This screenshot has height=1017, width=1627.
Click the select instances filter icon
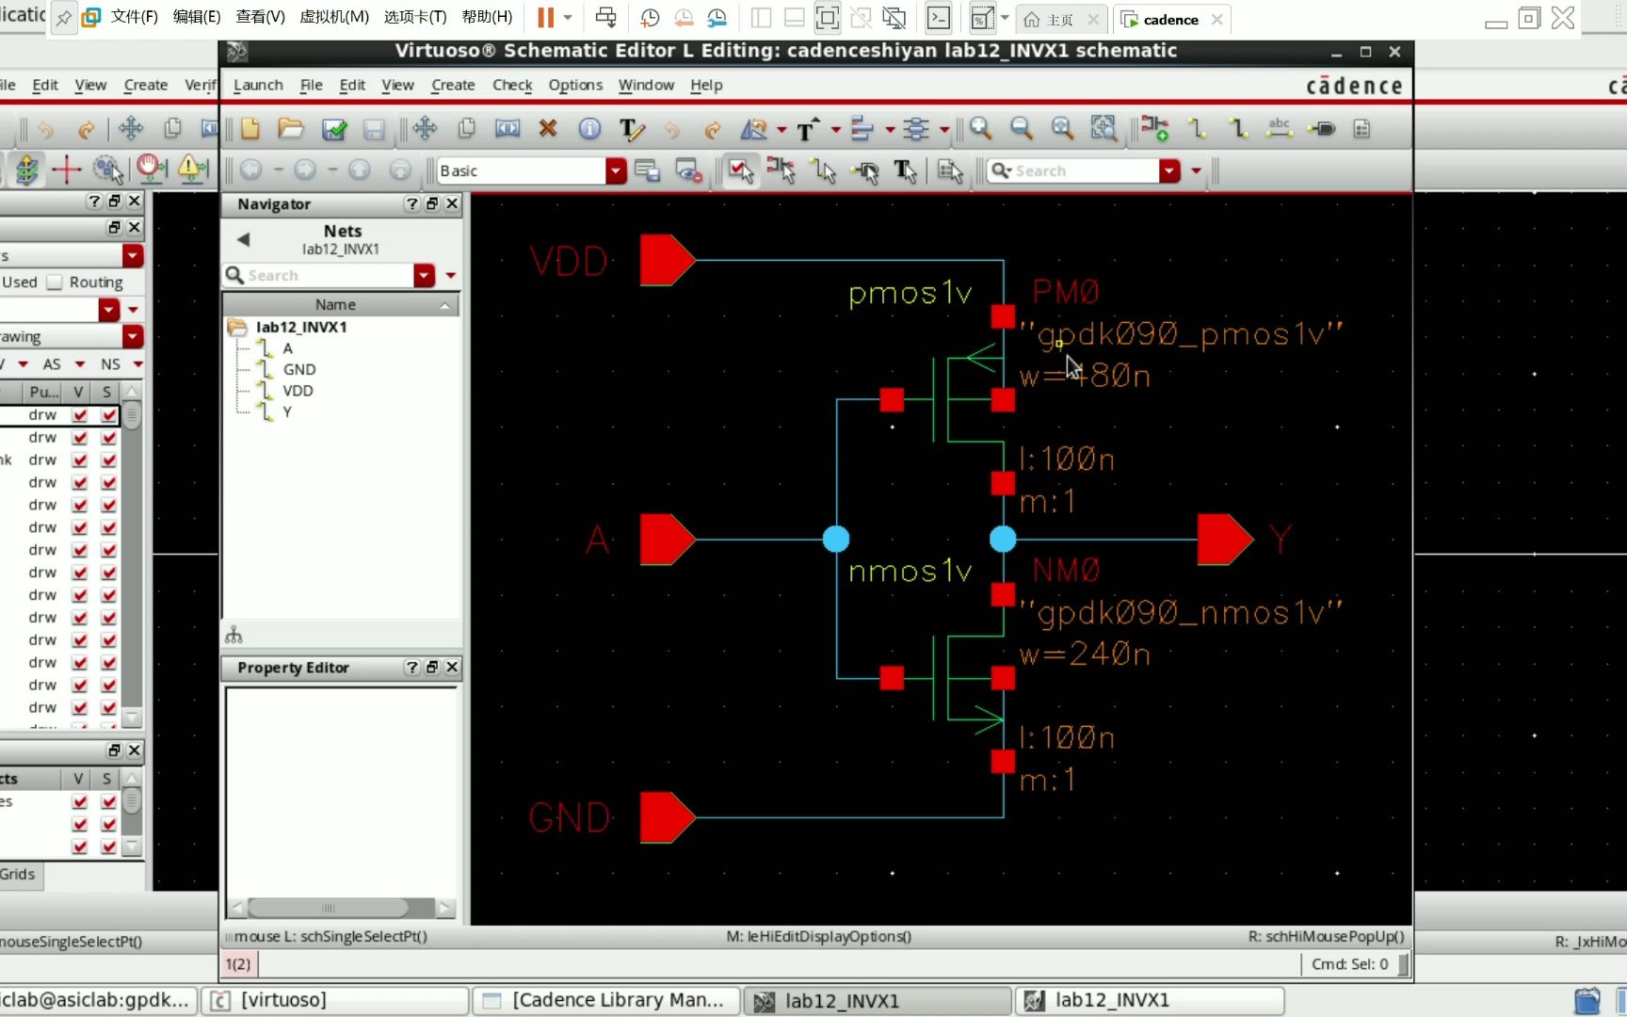point(781,170)
